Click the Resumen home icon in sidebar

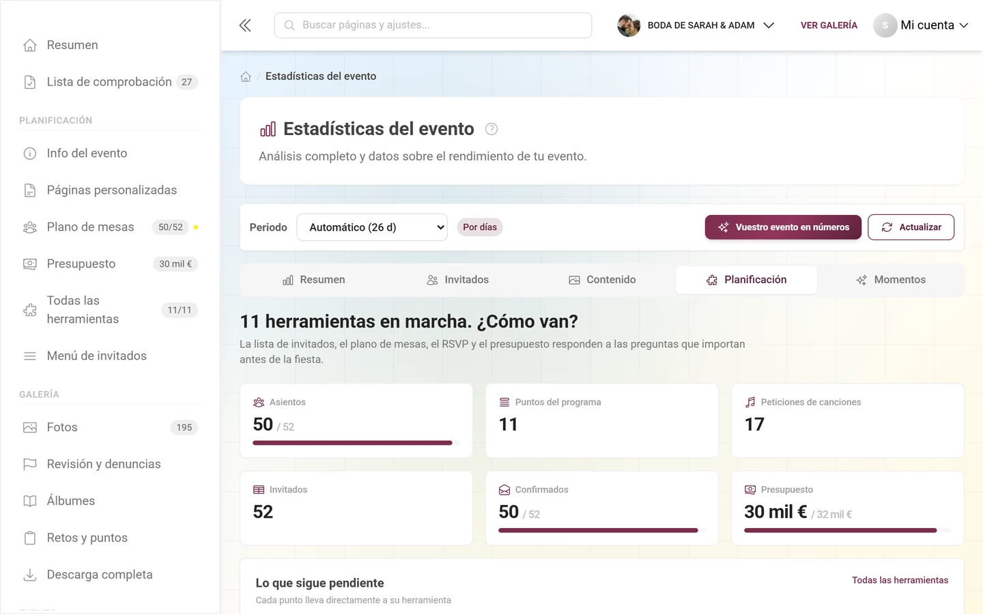point(30,45)
